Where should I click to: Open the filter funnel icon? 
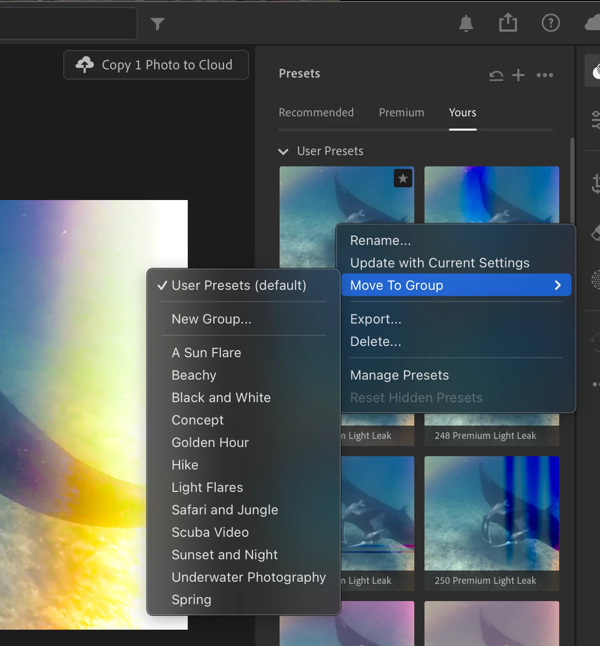pyautogui.click(x=158, y=24)
